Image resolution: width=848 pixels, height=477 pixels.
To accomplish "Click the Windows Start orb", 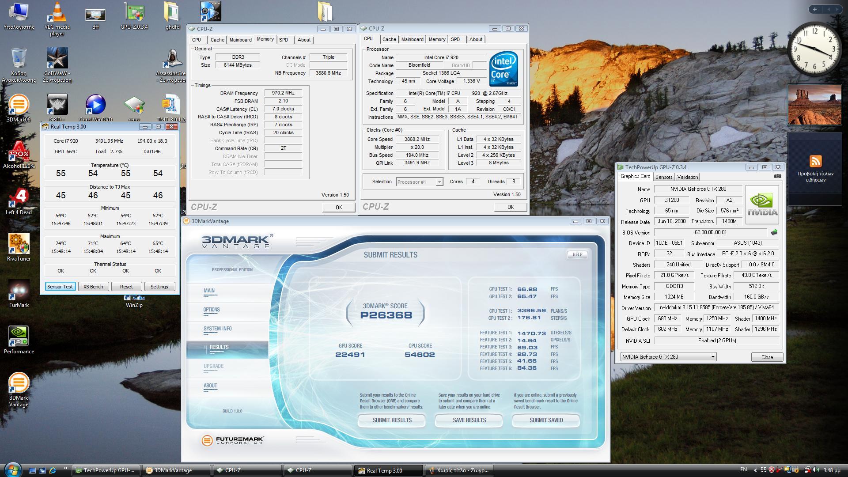I will [12, 470].
